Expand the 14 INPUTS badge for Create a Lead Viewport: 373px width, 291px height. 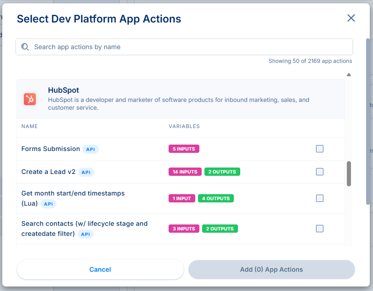[x=185, y=172]
